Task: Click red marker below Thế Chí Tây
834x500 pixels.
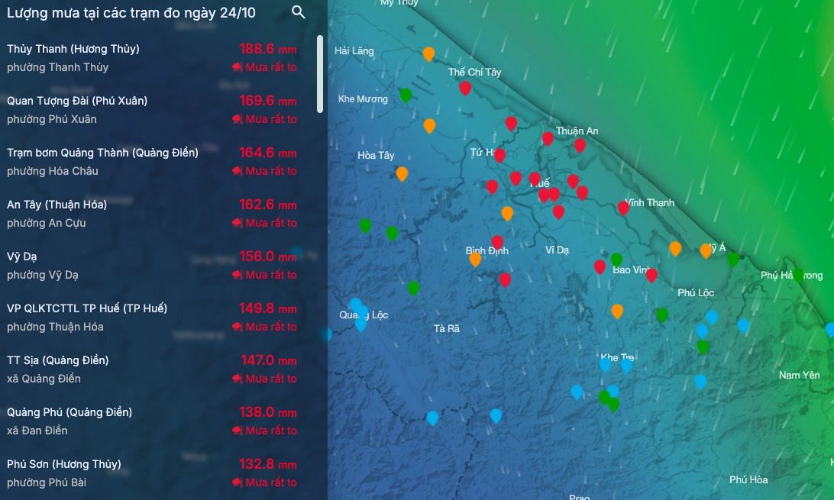Action: click(465, 88)
